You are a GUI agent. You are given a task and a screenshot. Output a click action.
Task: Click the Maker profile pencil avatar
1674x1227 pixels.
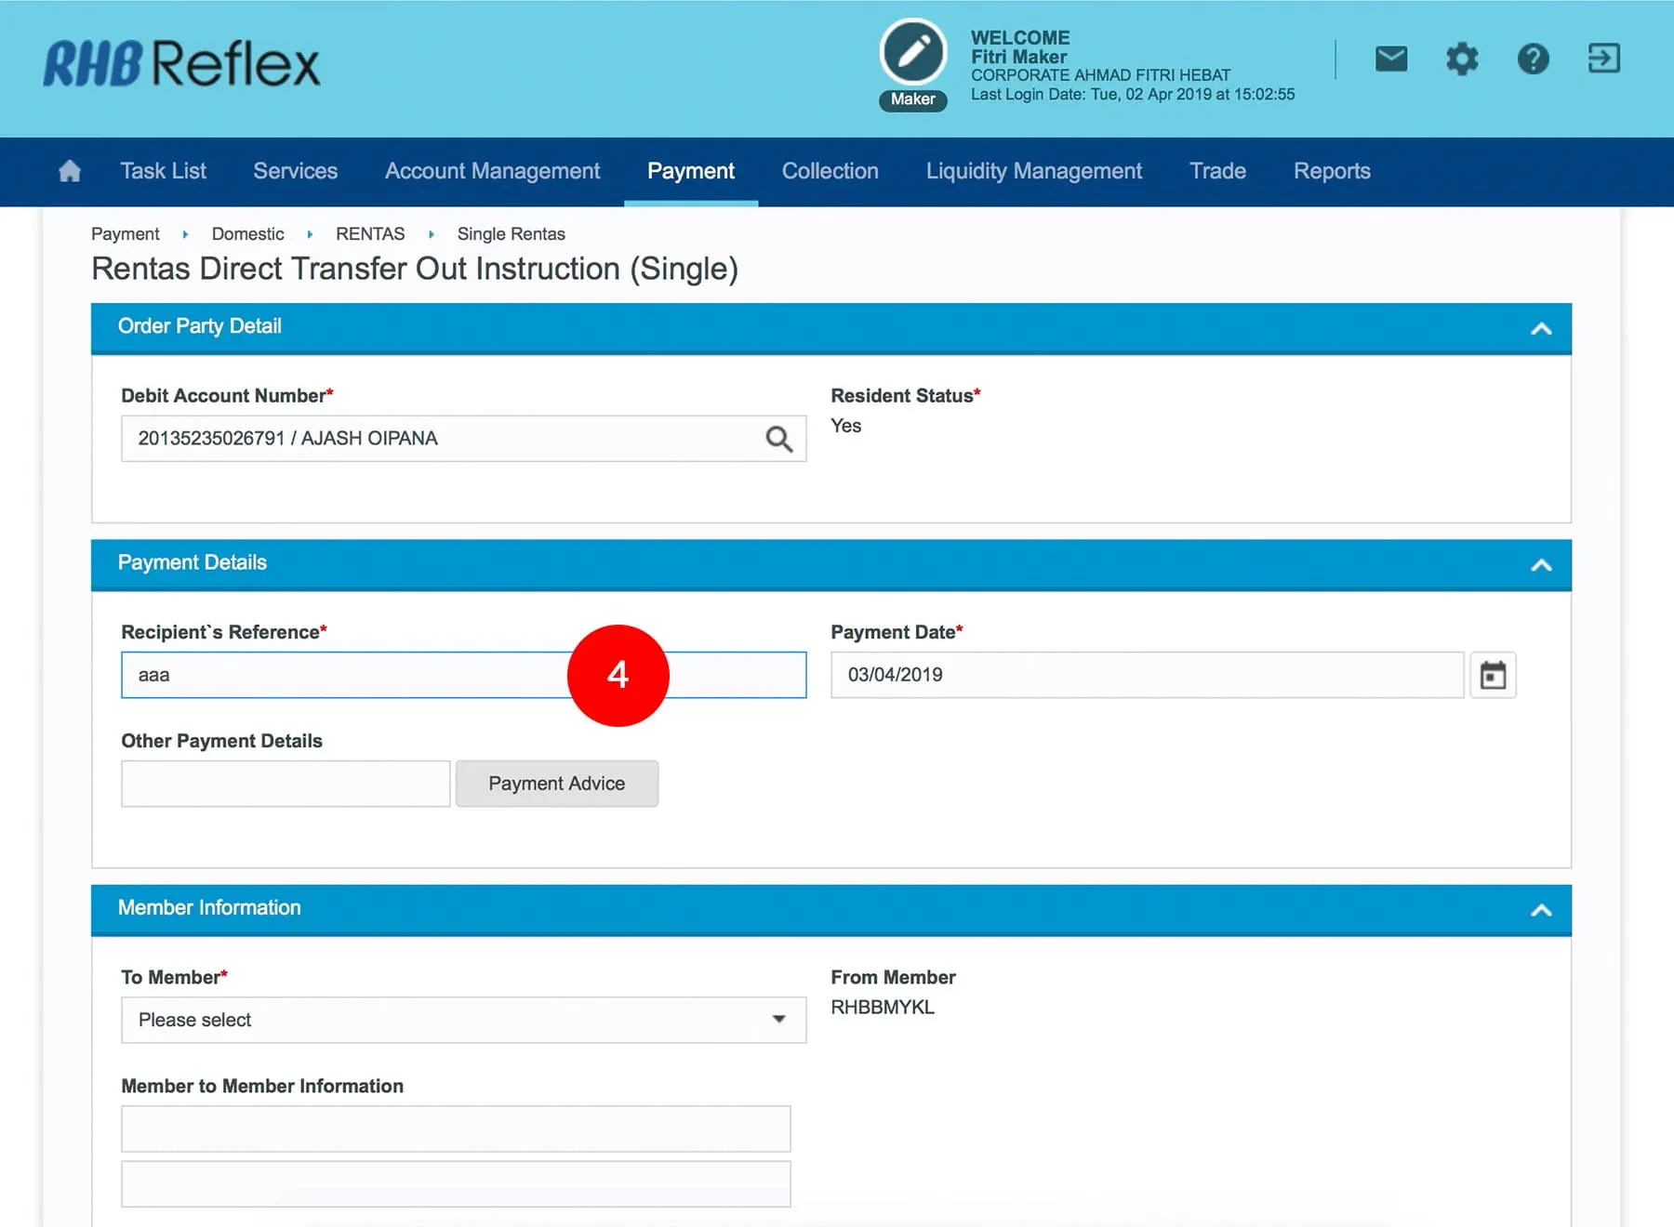coord(913,53)
